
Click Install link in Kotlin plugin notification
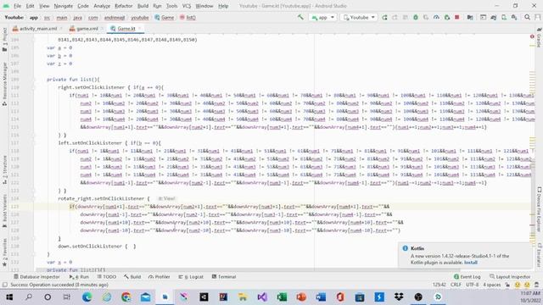point(471,263)
